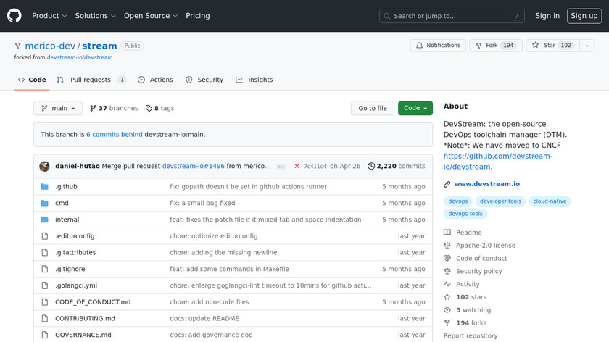The image size is (609, 342).
Task: Open commit hash 7c411c4
Action: [x=315, y=167]
